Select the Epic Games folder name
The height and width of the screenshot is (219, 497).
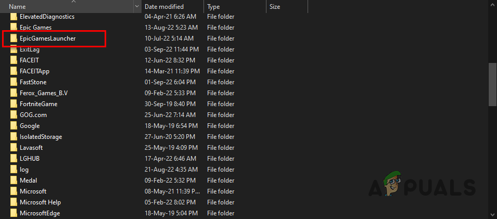click(x=35, y=28)
